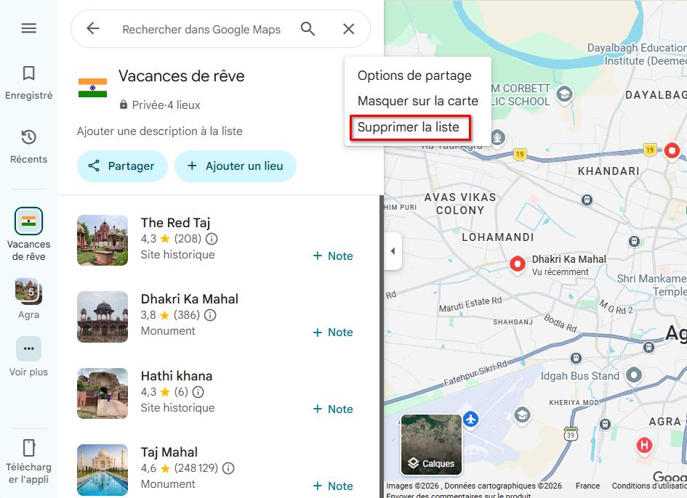Collapse the side panel with the chevron
This screenshot has width=687, height=498.
click(393, 251)
